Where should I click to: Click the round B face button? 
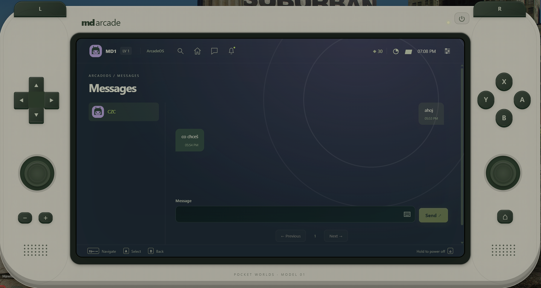(504, 118)
